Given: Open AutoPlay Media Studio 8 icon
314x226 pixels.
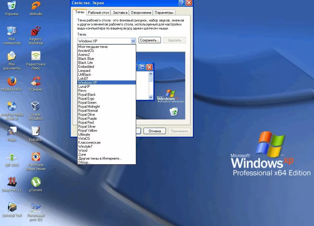Looking at the screenshot, I should 12,111.
